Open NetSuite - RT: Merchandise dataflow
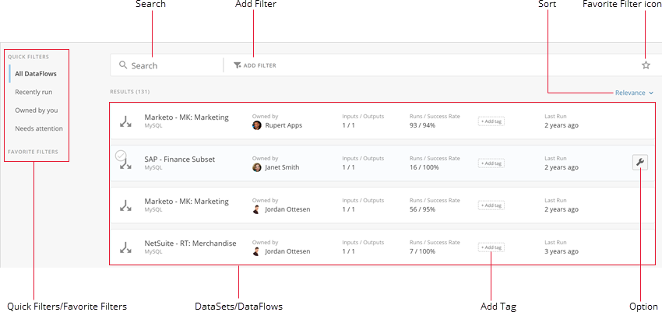The image size is (662, 312). pyautogui.click(x=190, y=244)
